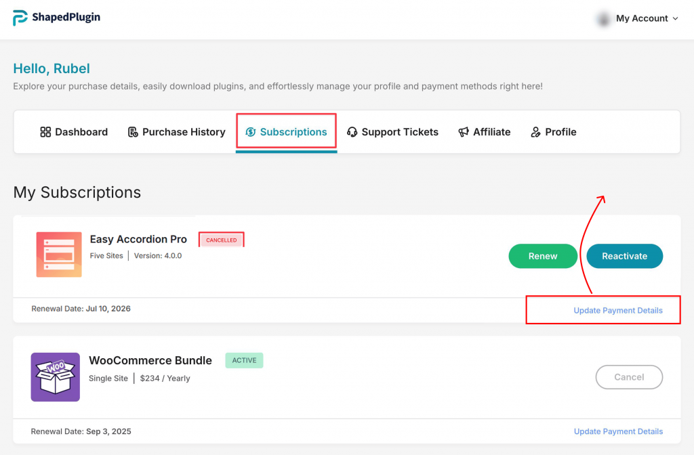This screenshot has width=694, height=455.
Task: Expand the My Account dropdown chevron
Action: pos(675,19)
